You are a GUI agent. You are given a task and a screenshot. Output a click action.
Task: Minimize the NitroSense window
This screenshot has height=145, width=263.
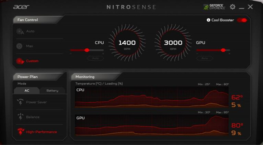click(x=241, y=8)
